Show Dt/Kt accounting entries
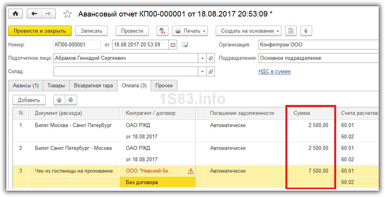The width and height of the screenshot is (385, 197). click(x=163, y=31)
